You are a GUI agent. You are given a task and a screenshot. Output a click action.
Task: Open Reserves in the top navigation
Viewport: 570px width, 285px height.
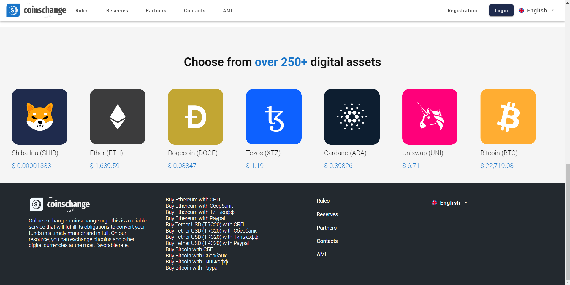117,11
